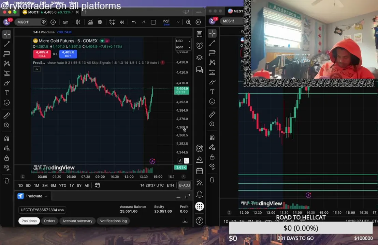Open the 5m interval selector
This screenshot has width=378, height=245.
click(x=66, y=22)
